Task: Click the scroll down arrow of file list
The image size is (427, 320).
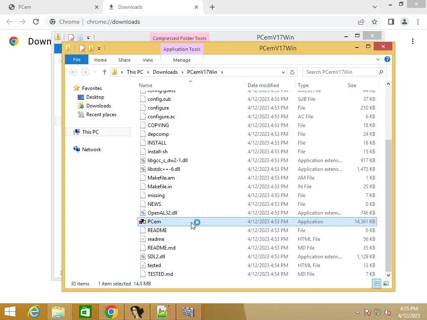Action: pos(388,275)
